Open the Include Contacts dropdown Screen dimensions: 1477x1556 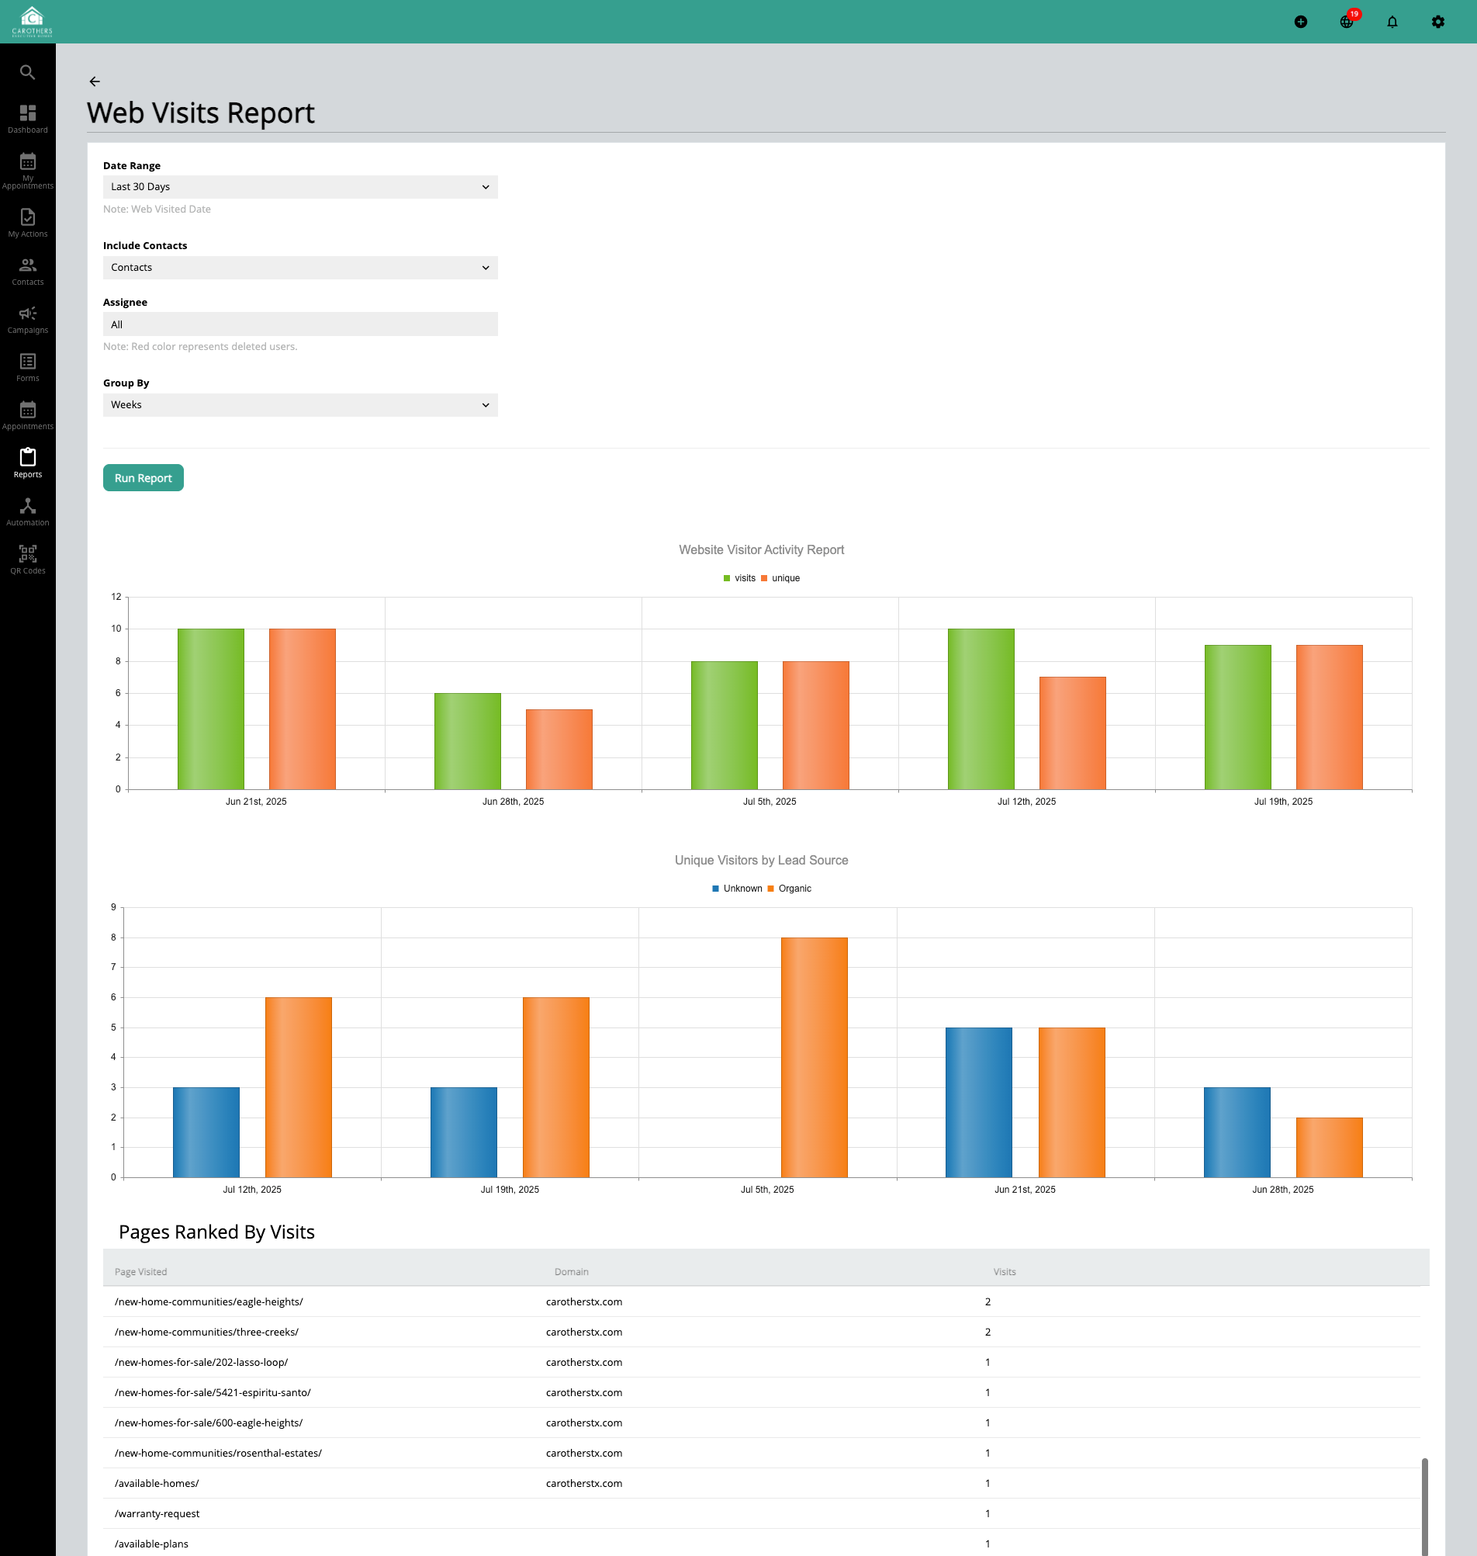300,267
